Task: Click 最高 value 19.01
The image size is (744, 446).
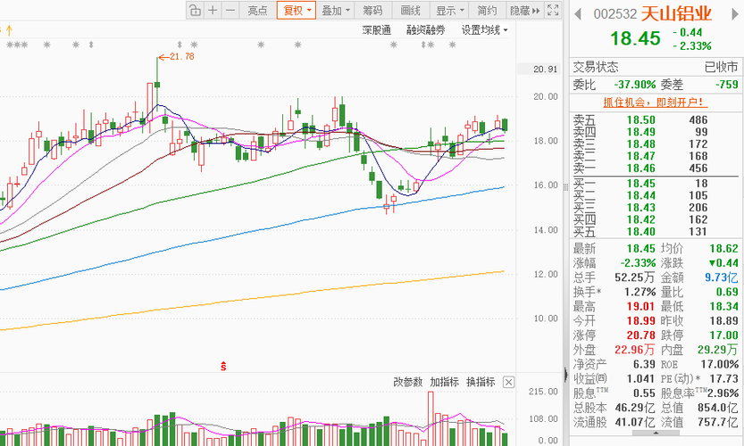Action: tap(640, 307)
